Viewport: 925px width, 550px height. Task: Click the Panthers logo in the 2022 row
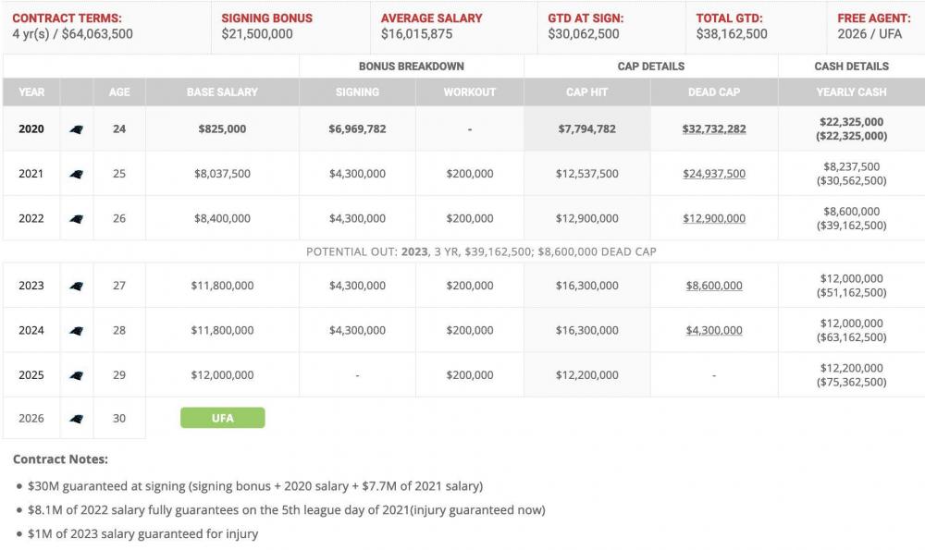tap(76, 219)
